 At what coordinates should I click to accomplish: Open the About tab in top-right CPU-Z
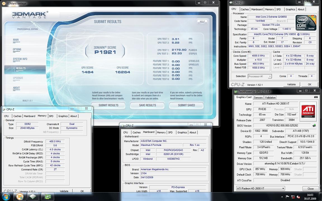pyautogui.click(x=301, y=9)
